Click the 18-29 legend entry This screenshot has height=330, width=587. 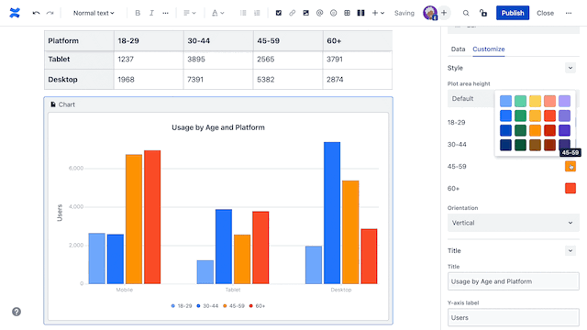[182, 306]
